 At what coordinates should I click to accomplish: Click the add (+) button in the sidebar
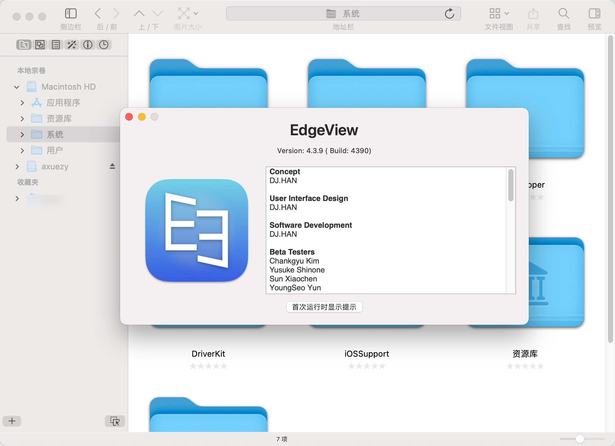click(12, 421)
